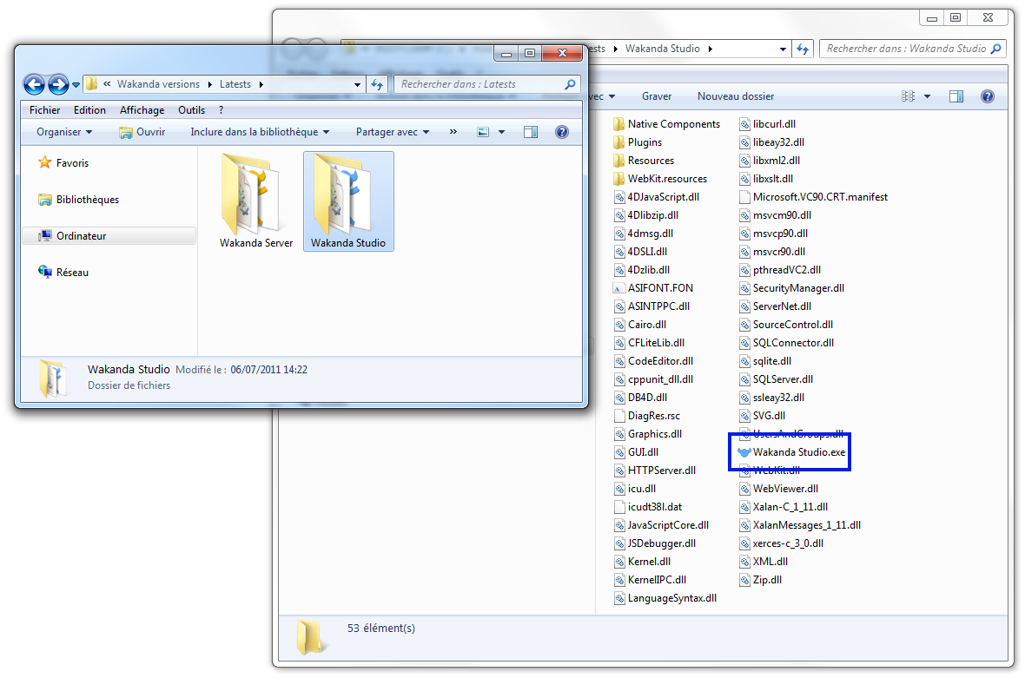Image resolution: width=1025 pixels, height=678 pixels.
Task: Open the Edition menu
Action: click(x=89, y=110)
